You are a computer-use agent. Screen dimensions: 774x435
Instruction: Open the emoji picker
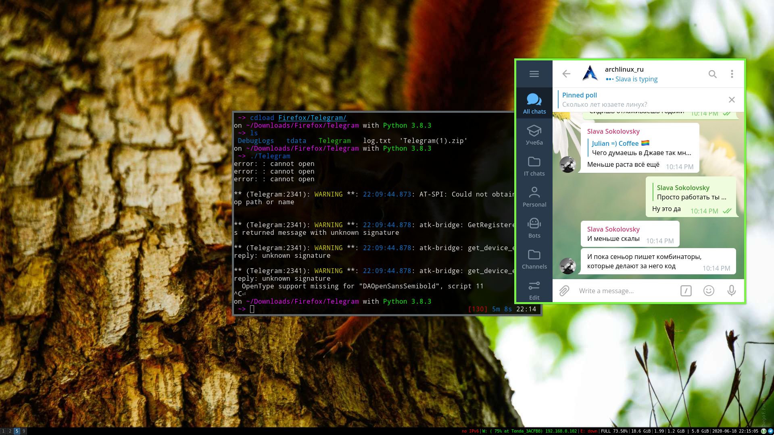coord(709,291)
